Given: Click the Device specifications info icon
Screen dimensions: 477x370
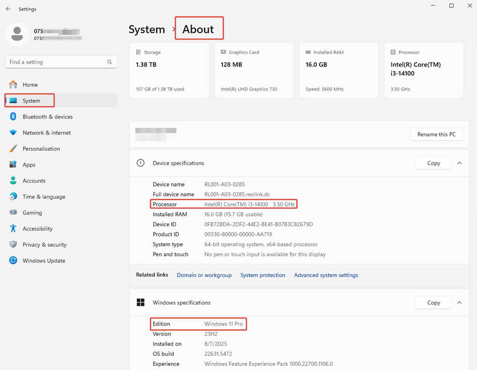Looking at the screenshot, I should pos(140,163).
